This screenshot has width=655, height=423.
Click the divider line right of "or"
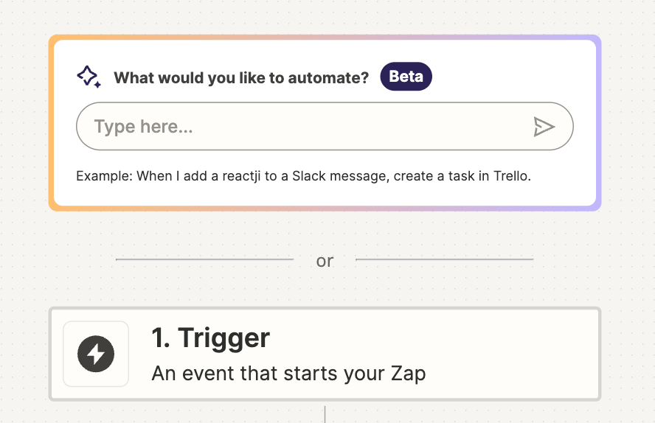click(444, 259)
